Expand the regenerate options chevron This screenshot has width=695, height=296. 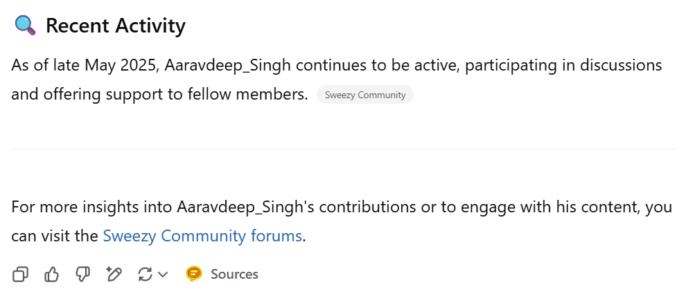click(x=163, y=275)
